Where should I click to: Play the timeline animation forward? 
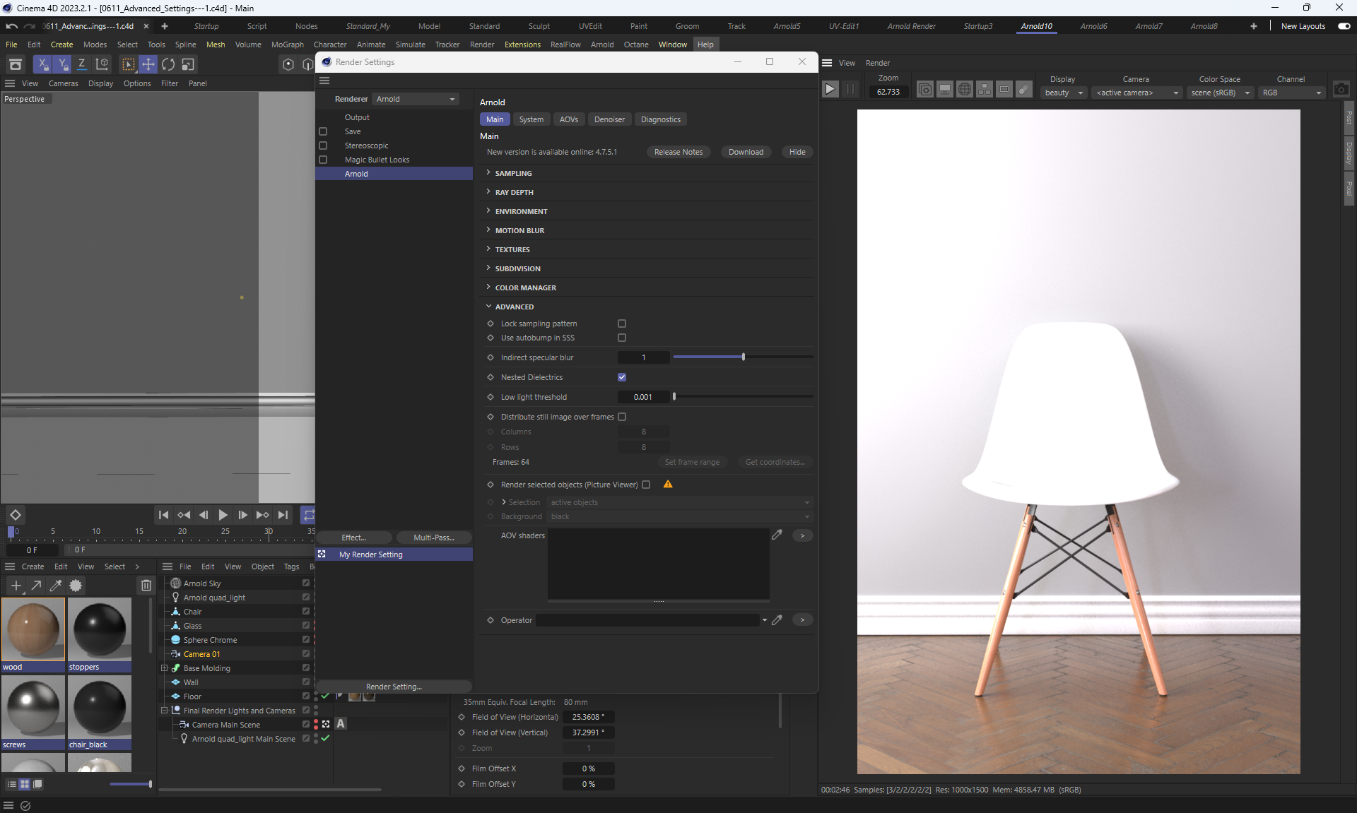click(x=223, y=515)
